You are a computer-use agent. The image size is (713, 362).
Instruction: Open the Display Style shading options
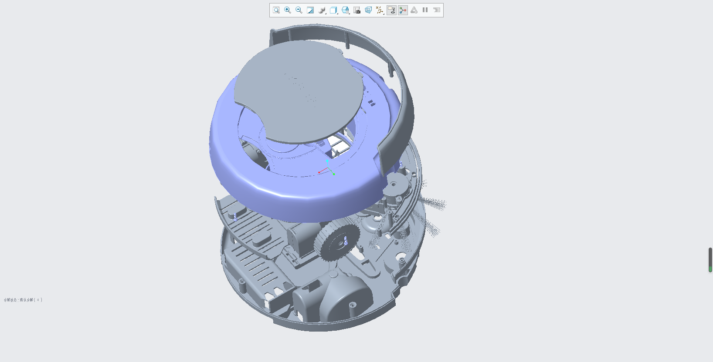[x=322, y=10]
